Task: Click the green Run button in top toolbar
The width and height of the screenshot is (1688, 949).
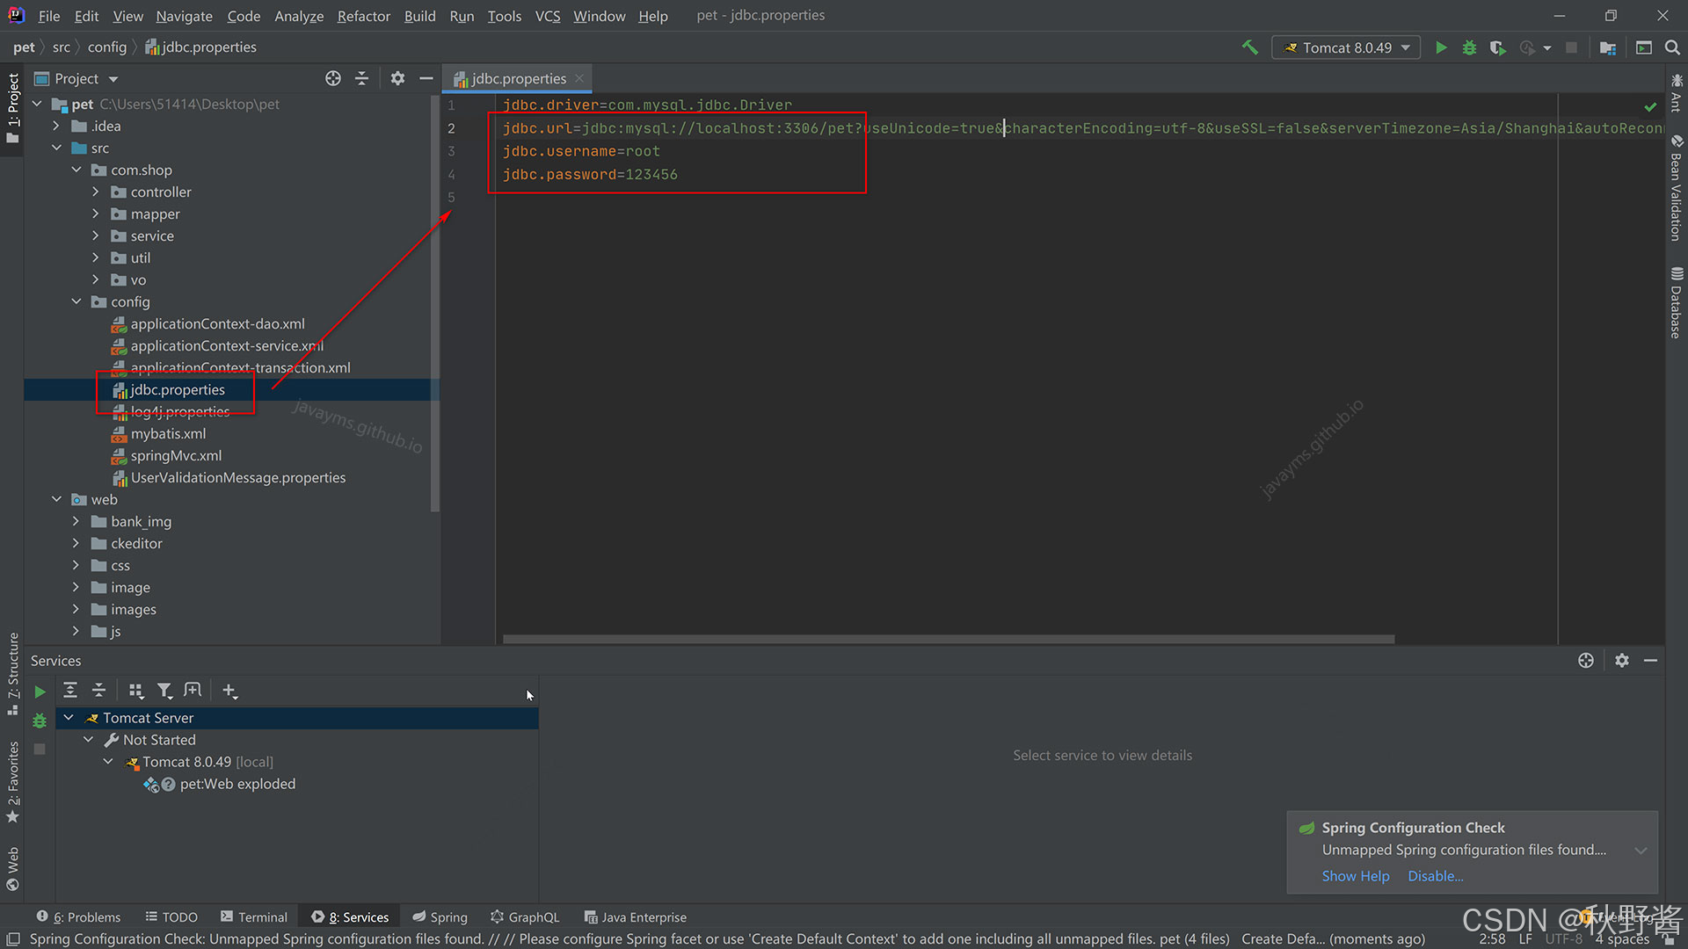Action: [1441, 47]
